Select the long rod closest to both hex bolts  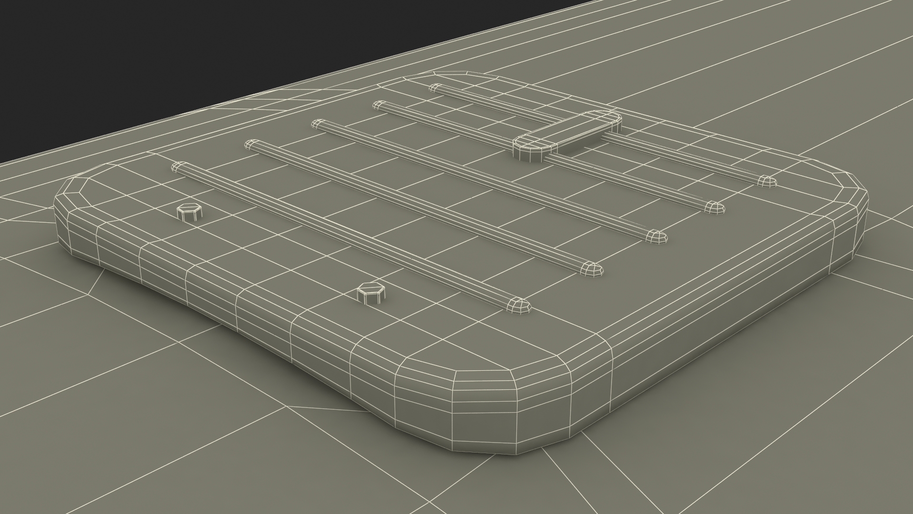[351, 237]
